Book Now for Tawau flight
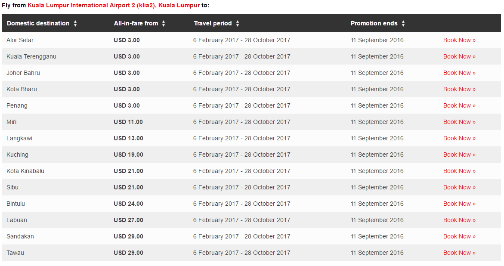 click(x=459, y=253)
